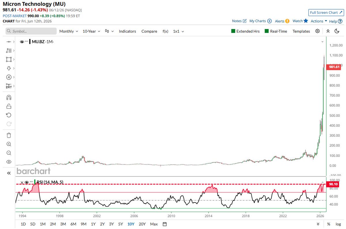
Task: Open the RSI indicator more options dots
Action: click(31, 182)
